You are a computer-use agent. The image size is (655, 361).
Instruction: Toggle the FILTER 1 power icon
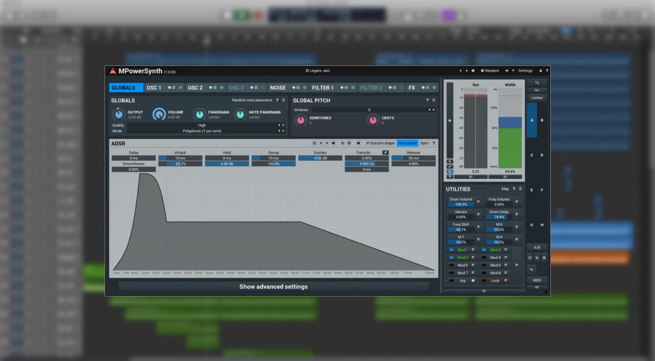click(x=353, y=88)
